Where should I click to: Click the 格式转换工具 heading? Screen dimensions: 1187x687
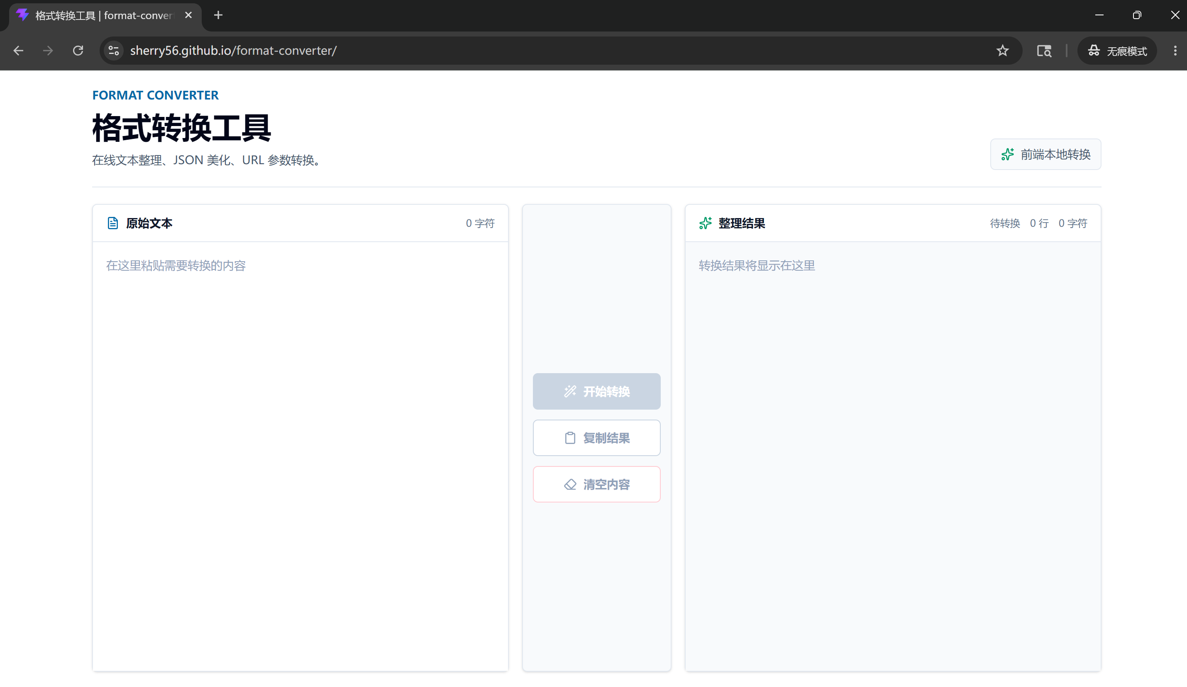[x=182, y=128]
